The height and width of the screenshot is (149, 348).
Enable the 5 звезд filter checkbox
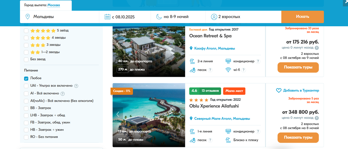click(x=26, y=30)
